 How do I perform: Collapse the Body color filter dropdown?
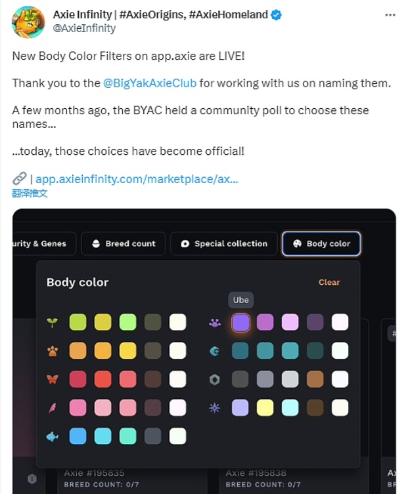(x=321, y=243)
